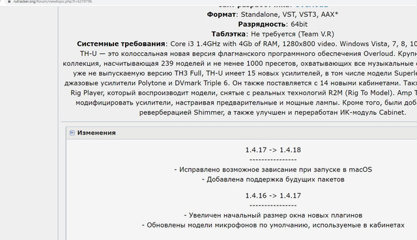Click the line mentioning 239 моделей
417x240 pixels.
tap(240, 64)
